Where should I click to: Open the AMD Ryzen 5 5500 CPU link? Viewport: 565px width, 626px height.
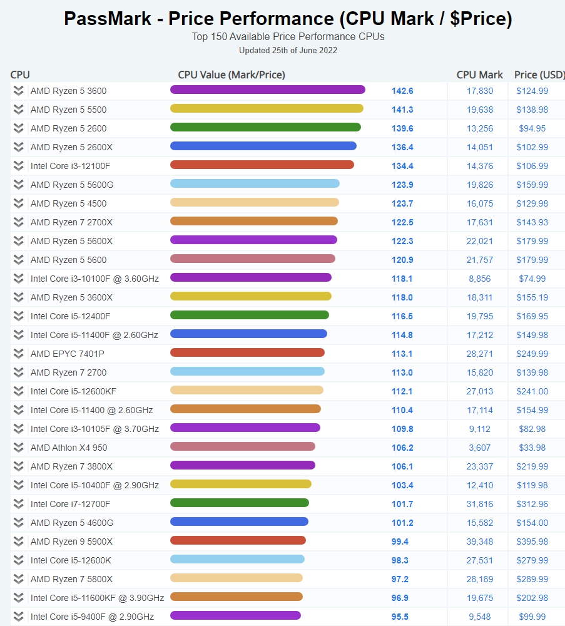(69, 110)
